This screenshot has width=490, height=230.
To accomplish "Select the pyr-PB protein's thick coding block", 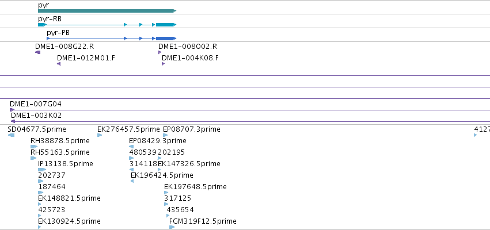I will click(x=166, y=39).
